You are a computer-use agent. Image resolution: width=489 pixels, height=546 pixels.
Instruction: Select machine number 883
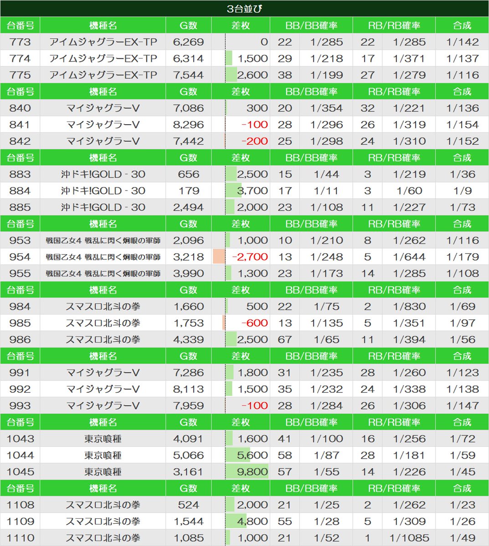click(x=20, y=174)
